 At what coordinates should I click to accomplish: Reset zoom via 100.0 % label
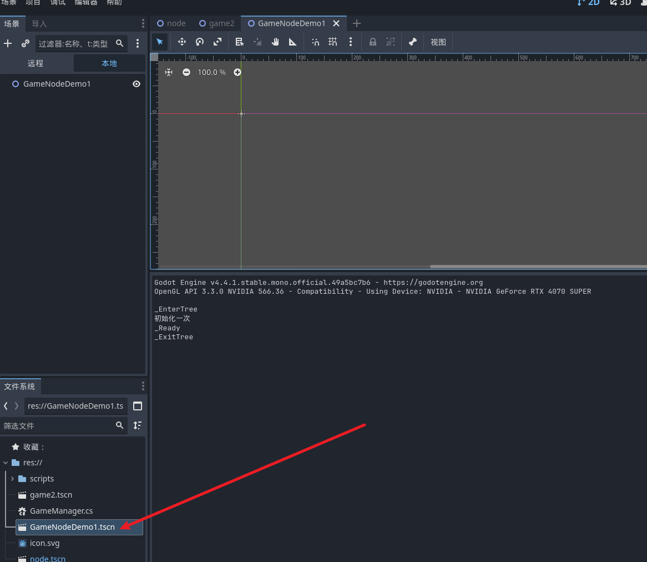coord(211,72)
